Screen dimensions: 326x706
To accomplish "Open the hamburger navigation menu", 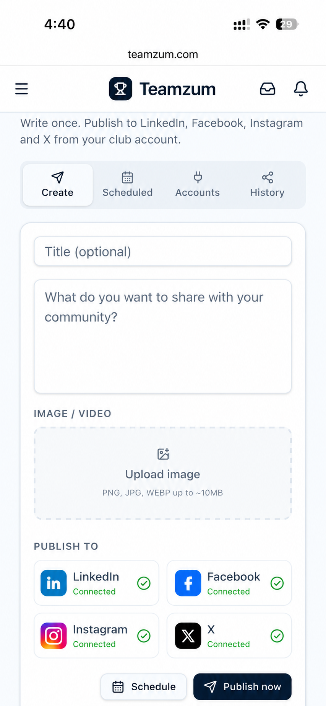I will click(x=21, y=89).
